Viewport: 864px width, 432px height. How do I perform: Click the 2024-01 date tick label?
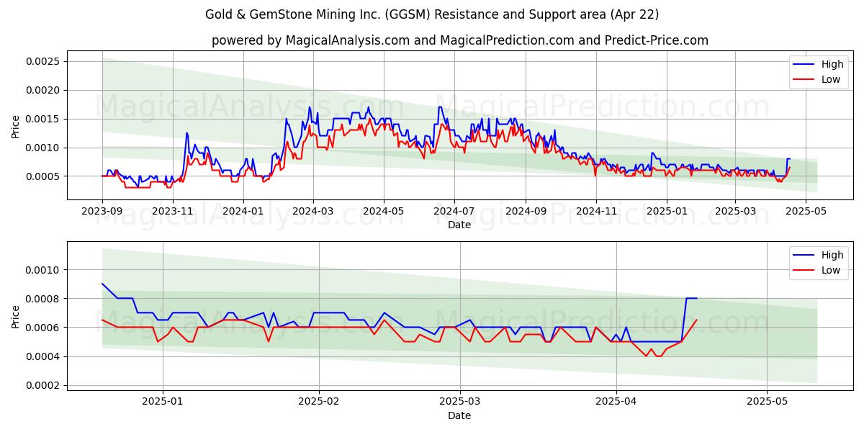click(x=243, y=211)
